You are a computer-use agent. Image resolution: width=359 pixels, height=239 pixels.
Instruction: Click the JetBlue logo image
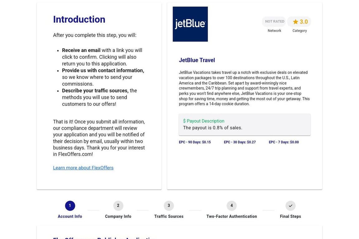pos(190,24)
